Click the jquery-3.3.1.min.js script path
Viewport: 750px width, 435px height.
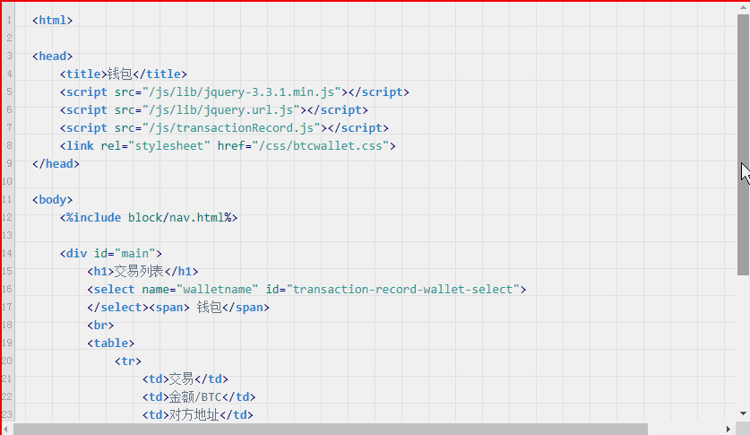tap(242, 91)
